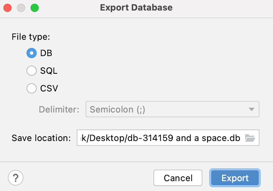Close the Export Database dialog window
This screenshot has height=191, width=273.
[x=7, y=7]
